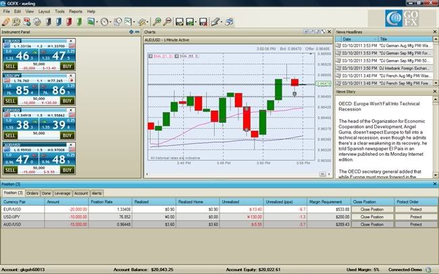The height and width of the screenshot is (274, 439).
Task: Add an instrument with the blue plus icon
Action: [130, 32]
